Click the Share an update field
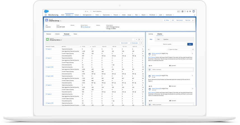Screen dimensions: 240x125 (x=167, y=44)
